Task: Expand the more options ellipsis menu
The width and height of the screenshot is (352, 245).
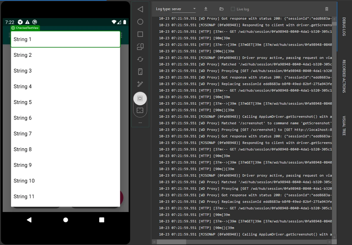Action: pos(140,123)
